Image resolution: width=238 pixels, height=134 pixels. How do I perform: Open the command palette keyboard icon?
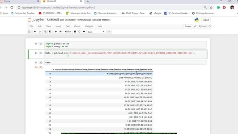pyautogui.click(x=109, y=32)
